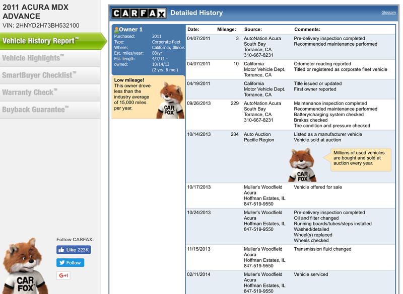Click the 10/24/2013 date entry

click(198, 213)
